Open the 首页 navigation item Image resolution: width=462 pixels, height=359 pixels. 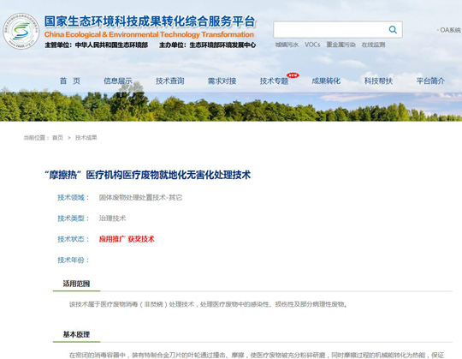click(x=70, y=81)
